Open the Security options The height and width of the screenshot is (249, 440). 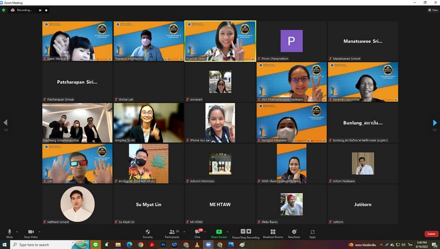148,232
